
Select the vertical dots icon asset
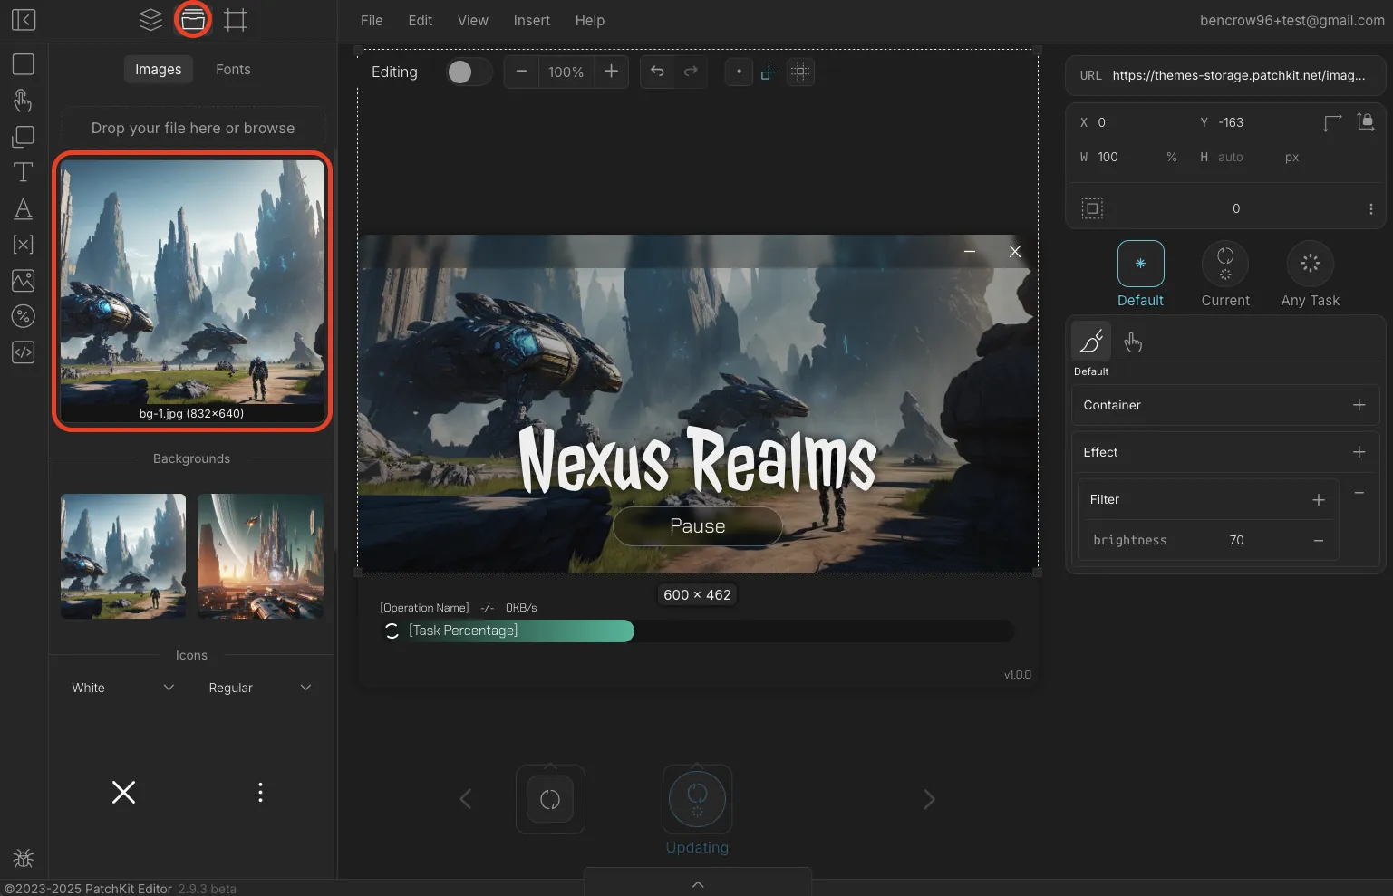coord(260,793)
